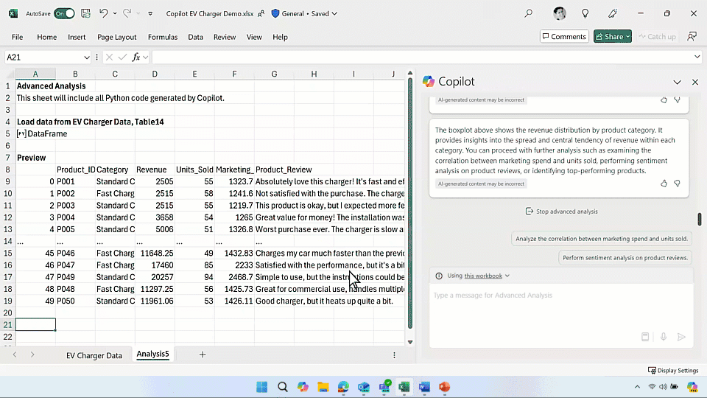Image resolution: width=707 pixels, height=398 pixels.
Task: Open PowerPoint from the taskbar
Action: (x=444, y=387)
